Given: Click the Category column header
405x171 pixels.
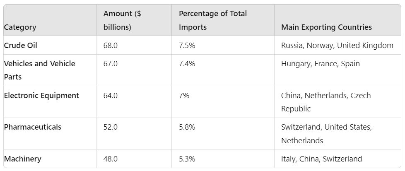Looking at the screenshot, I should pos(20,27).
